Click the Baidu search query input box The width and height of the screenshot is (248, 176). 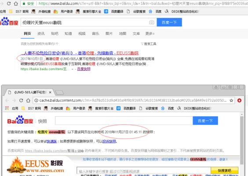coord(85,22)
